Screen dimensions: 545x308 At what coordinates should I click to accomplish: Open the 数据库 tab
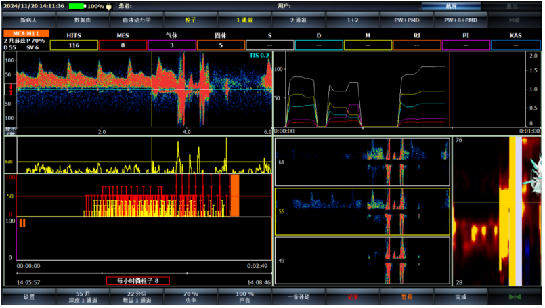(83, 20)
